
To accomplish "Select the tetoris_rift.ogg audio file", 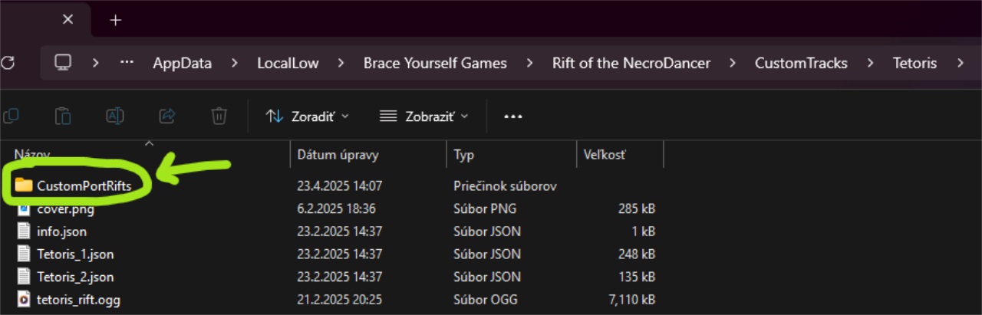I will coord(78,299).
